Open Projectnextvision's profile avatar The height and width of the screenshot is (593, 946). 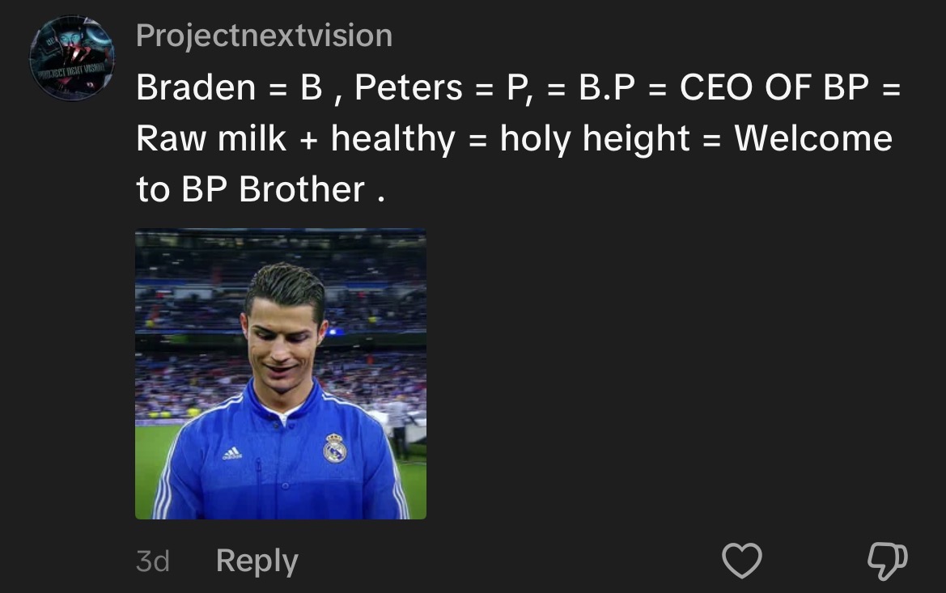click(72, 58)
